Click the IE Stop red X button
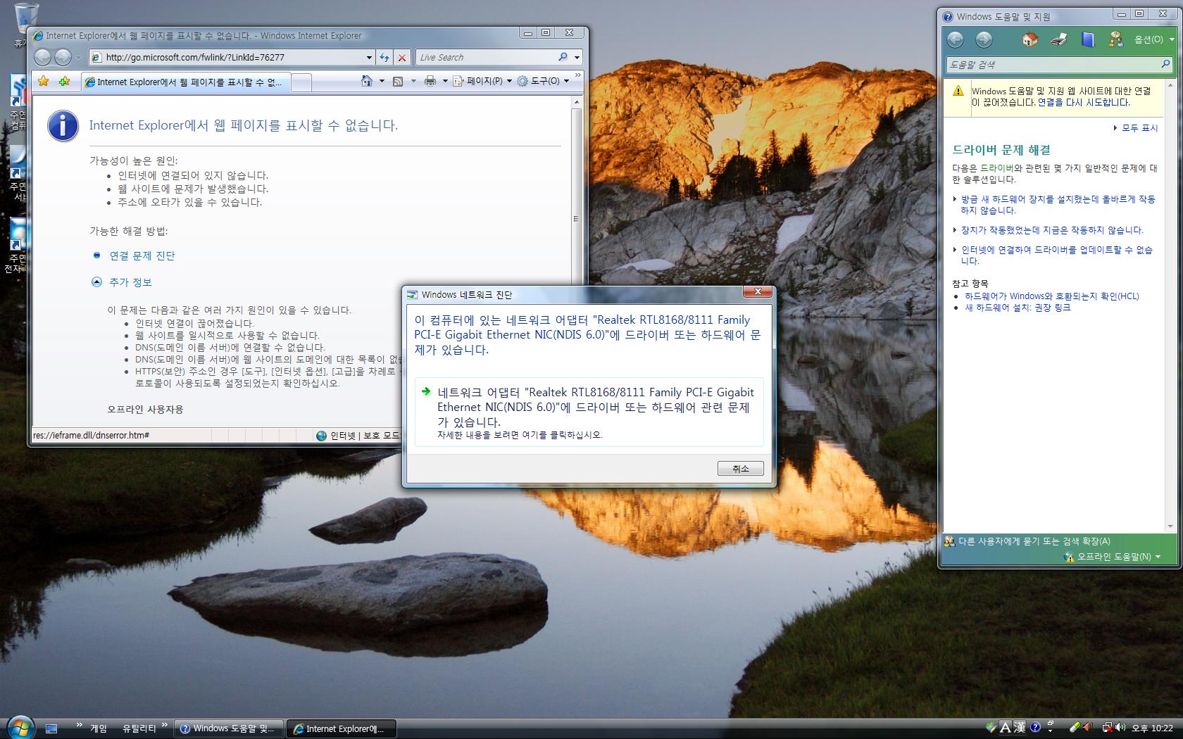This screenshot has width=1183, height=739. 401,58
